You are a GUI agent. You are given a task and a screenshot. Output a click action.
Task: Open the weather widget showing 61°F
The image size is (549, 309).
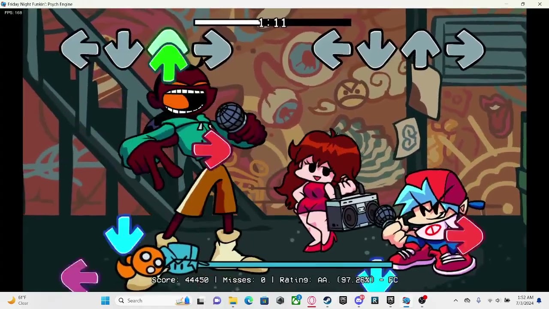pyautogui.click(x=18, y=300)
